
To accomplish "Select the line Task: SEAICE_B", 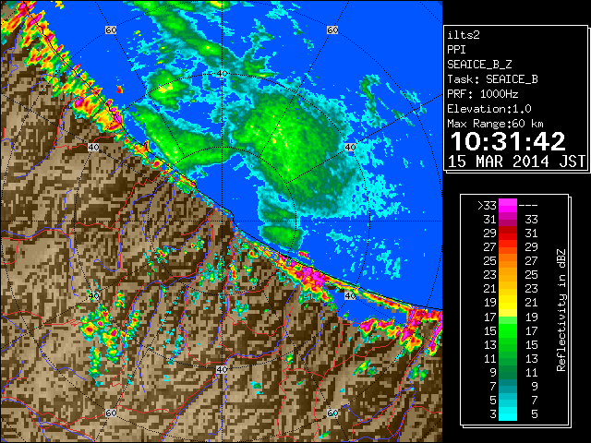I will [x=492, y=79].
